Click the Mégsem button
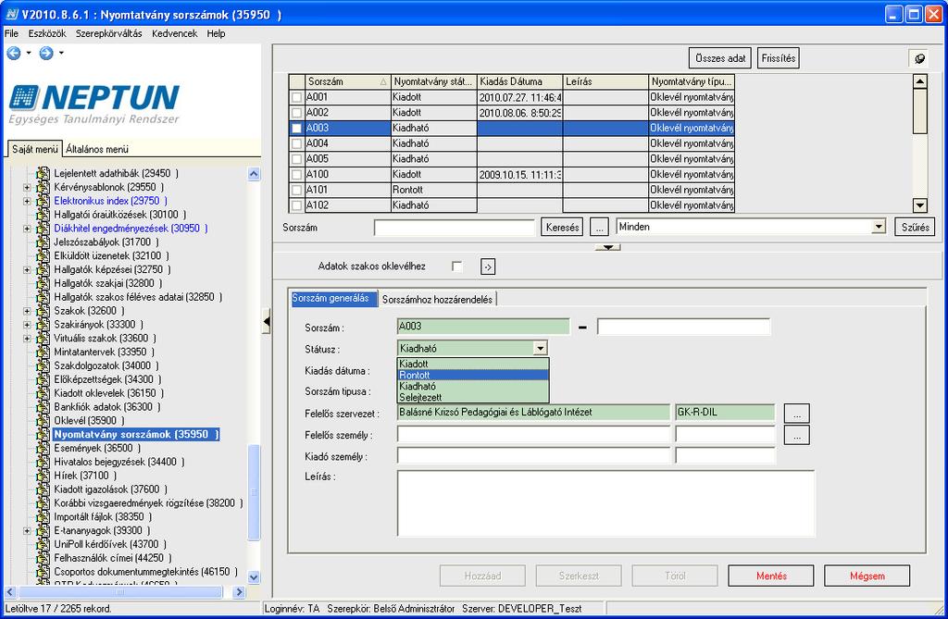The height and width of the screenshot is (619, 948). 867,576
